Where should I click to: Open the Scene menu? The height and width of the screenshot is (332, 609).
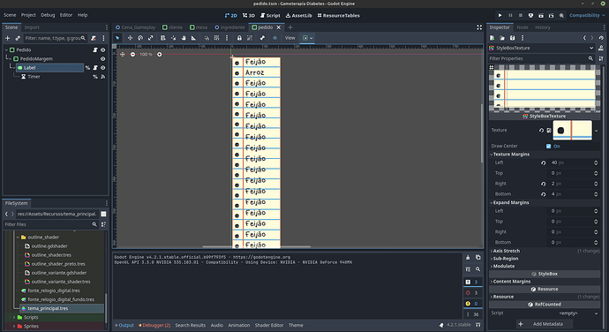pyautogui.click(x=10, y=15)
